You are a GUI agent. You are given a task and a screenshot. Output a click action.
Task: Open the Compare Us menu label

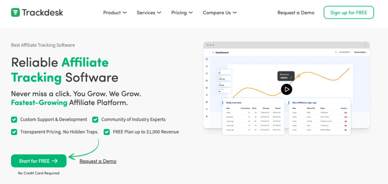click(x=217, y=12)
